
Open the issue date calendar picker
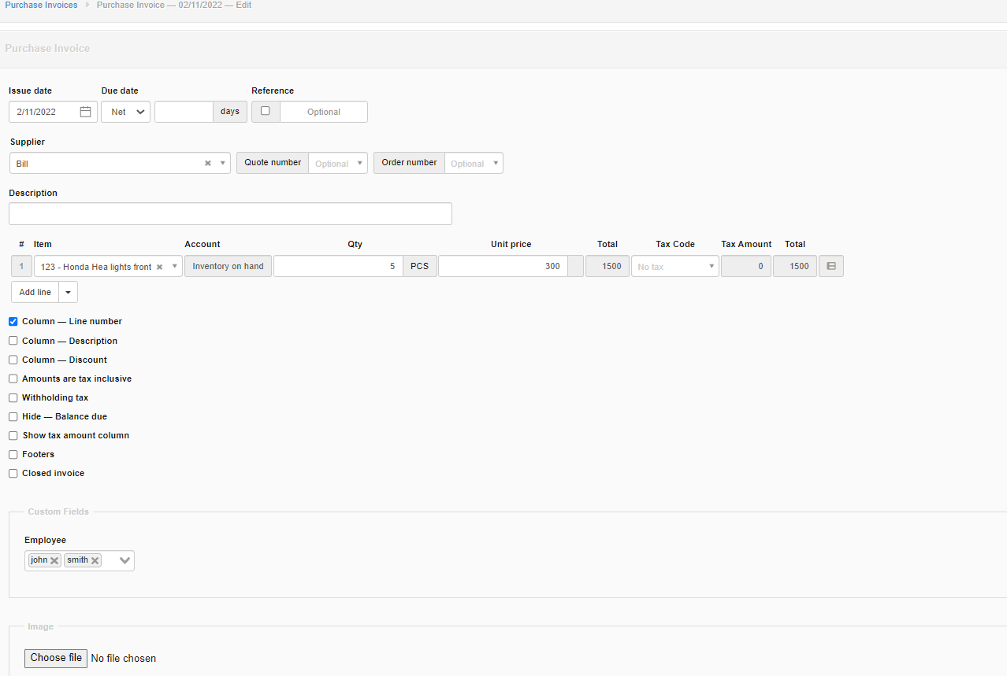pos(84,111)
